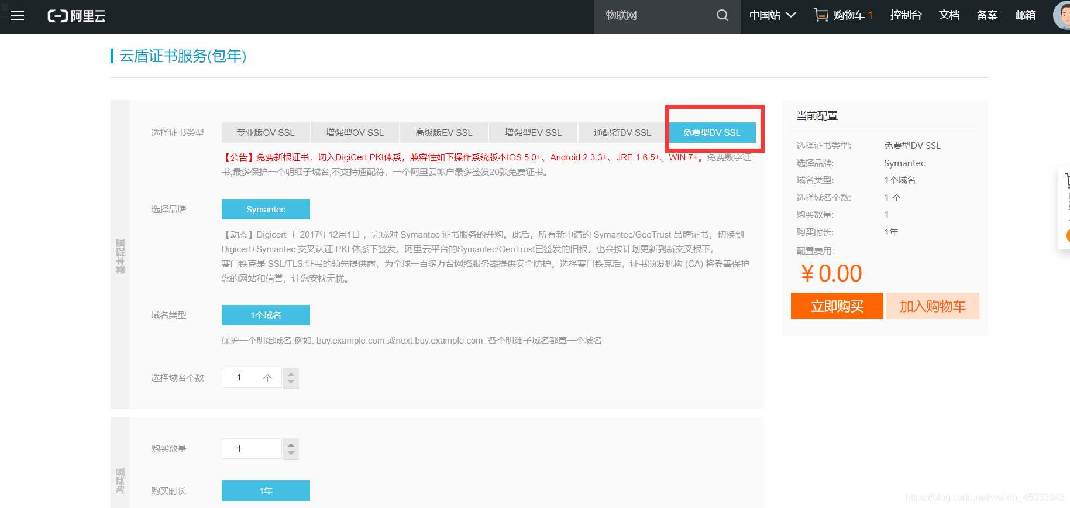Focus the 物联网 search field
This screenshot has width=1070, height=508.
click(654, 15)
